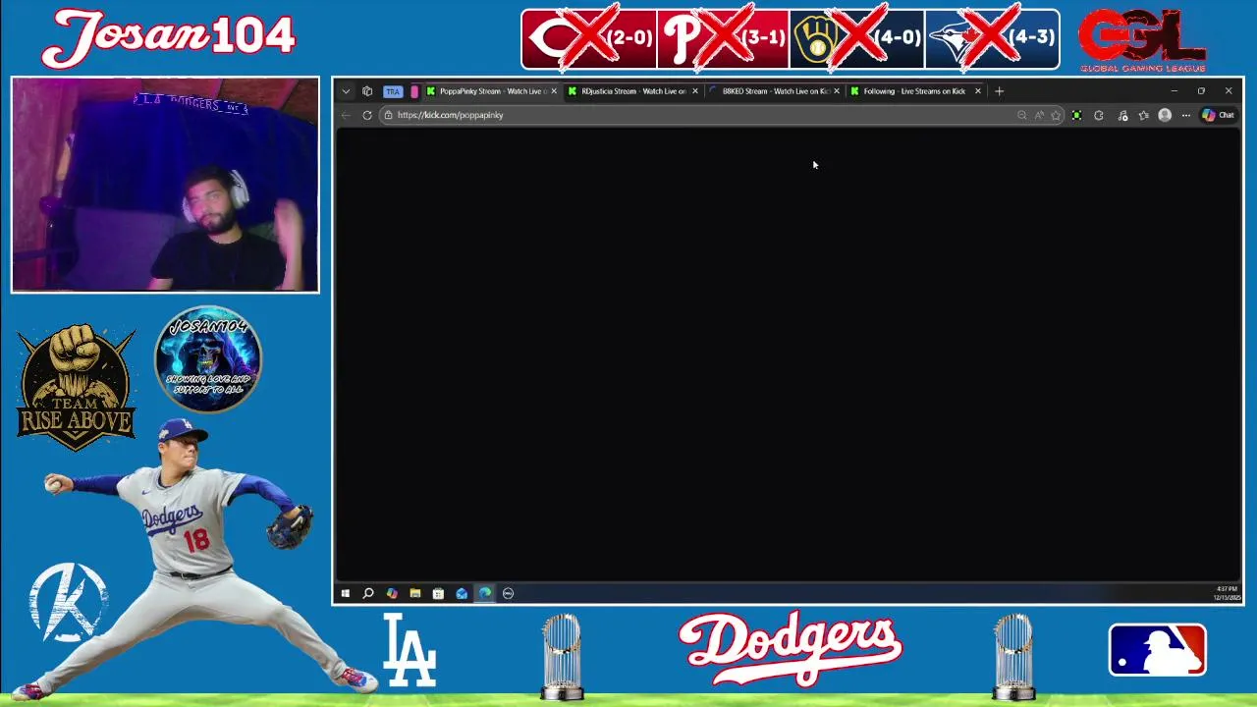The width and height of the screenshot is (1257, 707).
Task: Open the Windows Start menu
Action: pos(346,593)
